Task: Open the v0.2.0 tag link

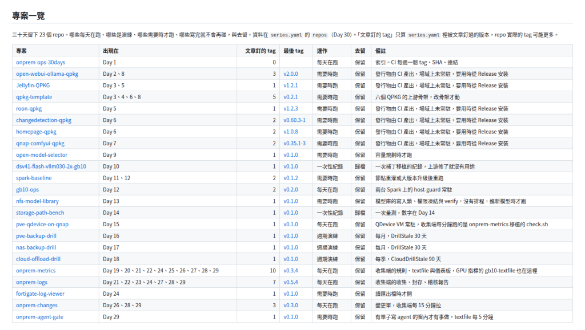Action: tap(291, 189)
